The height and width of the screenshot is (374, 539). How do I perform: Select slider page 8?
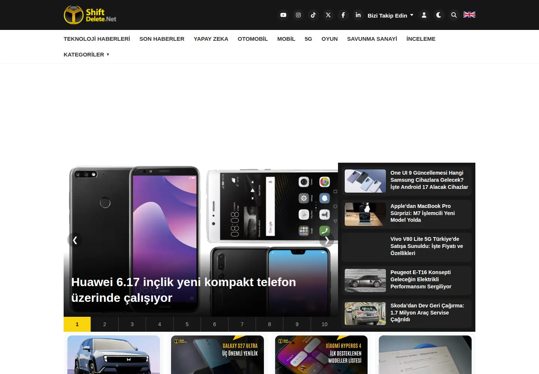click(269, 324)
